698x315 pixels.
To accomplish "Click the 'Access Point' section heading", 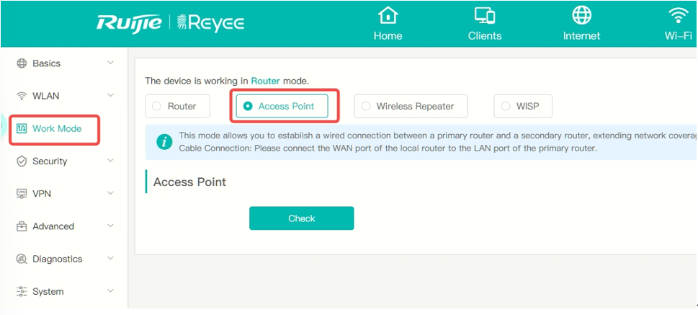I will point(189,182).
